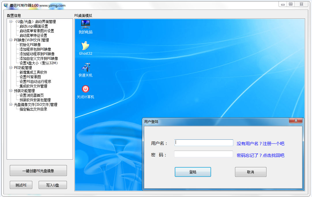Click the 登陆 login button
Image resolution: width=312 pixels, height=197 pixels.
point(193,172)
